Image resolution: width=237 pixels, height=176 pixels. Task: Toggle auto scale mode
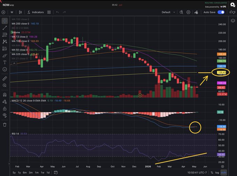pos(224,173)
